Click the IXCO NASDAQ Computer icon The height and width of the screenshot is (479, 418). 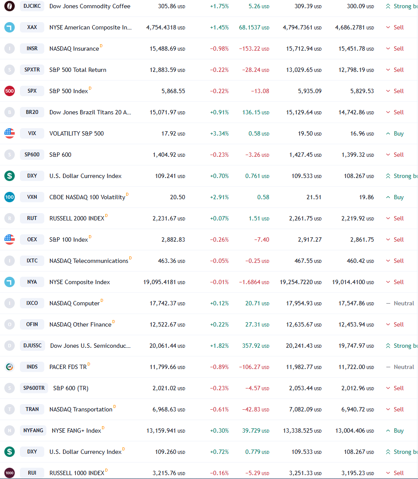point(10,303)
